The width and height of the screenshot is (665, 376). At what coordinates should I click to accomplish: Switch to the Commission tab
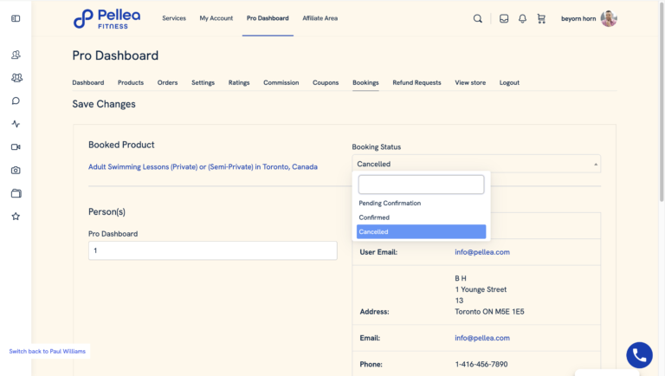coord(281,83)
